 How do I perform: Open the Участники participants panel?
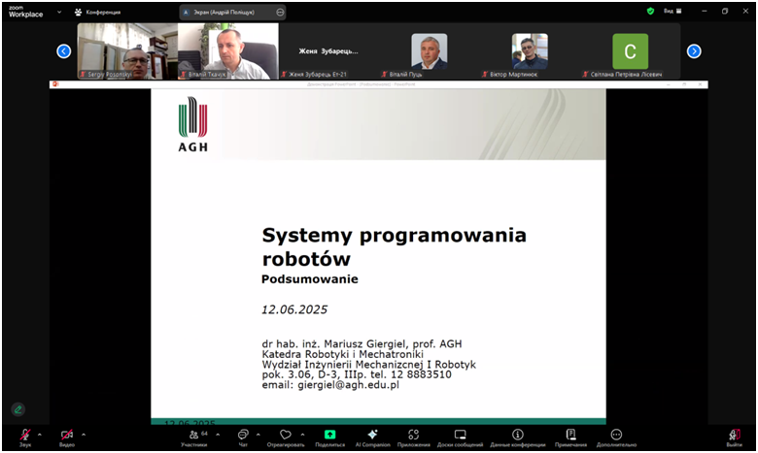coord(193,437)
